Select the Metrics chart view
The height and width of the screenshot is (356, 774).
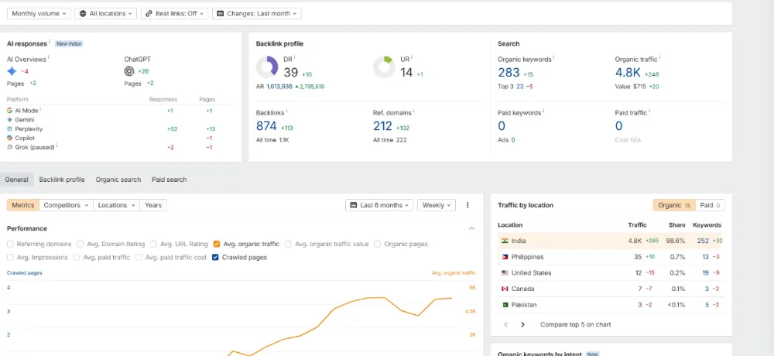[23, 205]
